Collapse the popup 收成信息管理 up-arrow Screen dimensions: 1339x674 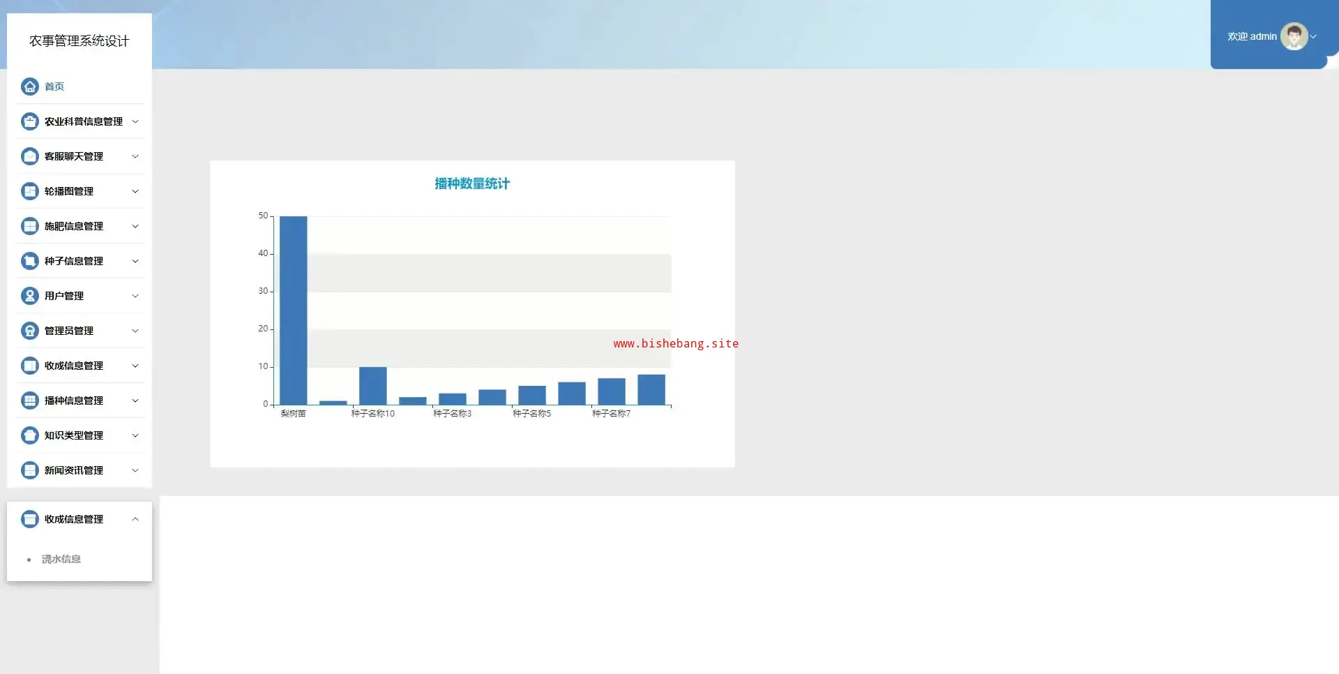pyautogui.click(x=135, y=519)
